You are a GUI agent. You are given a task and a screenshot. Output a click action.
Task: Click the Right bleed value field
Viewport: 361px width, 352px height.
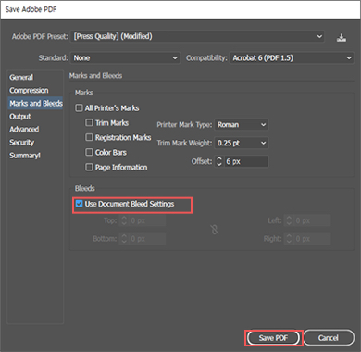tap(312, 239)
